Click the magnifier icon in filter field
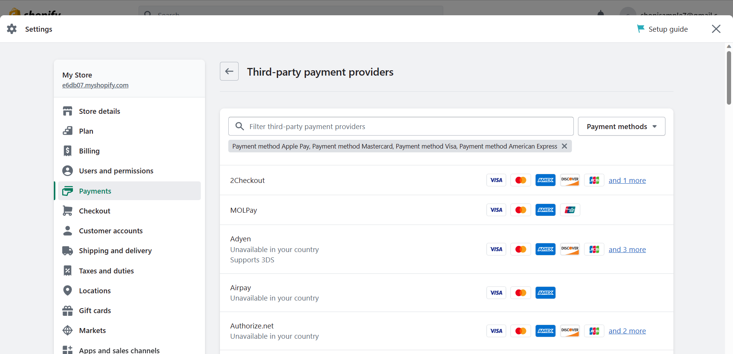 (x=240, y=126)
